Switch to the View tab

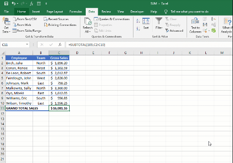[121, 12]
